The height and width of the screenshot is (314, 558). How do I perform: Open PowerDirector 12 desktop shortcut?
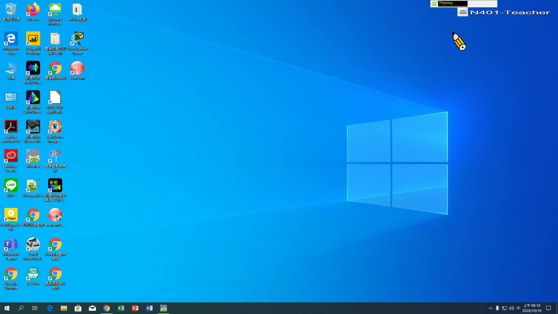(55, 190)
